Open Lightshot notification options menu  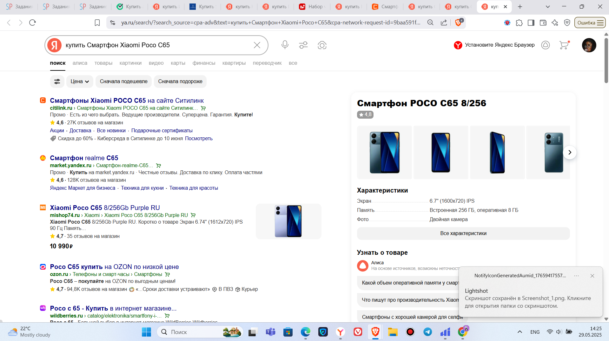pos(576,276)
